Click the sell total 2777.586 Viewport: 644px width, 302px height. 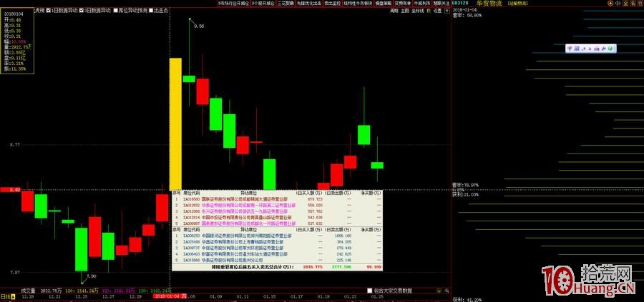(x=343, y=267)
